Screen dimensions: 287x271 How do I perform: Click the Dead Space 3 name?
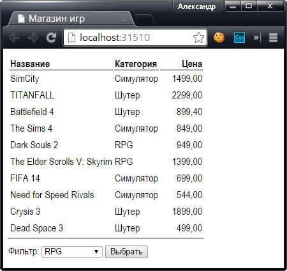36,228
